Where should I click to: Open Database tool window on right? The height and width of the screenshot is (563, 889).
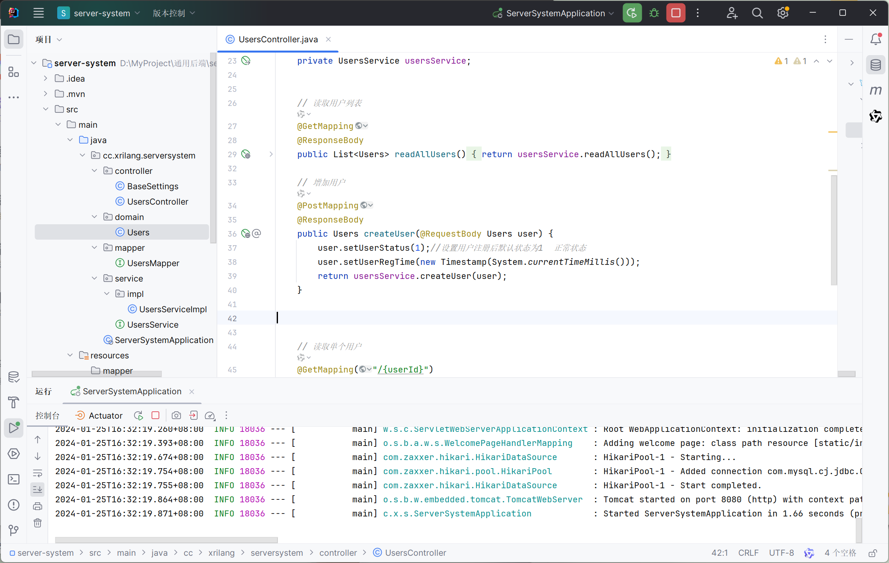click(x=875, y=65)
